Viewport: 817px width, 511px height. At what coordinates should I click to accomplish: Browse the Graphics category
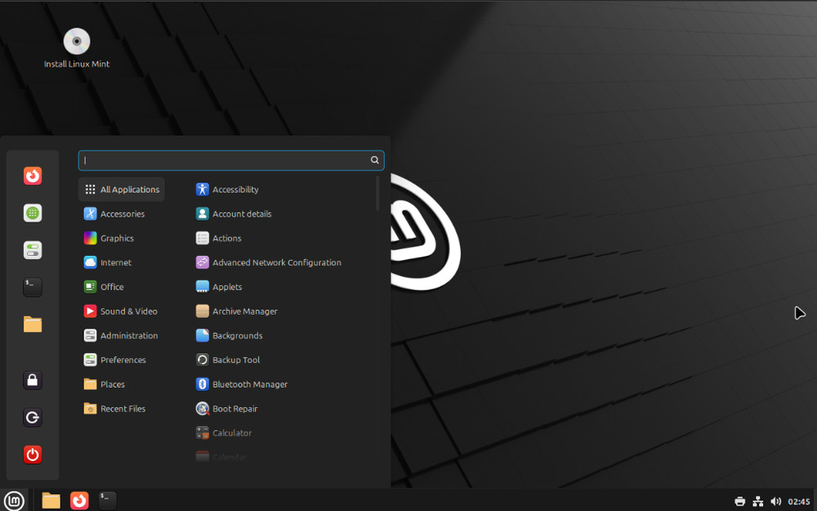point(118,238)
